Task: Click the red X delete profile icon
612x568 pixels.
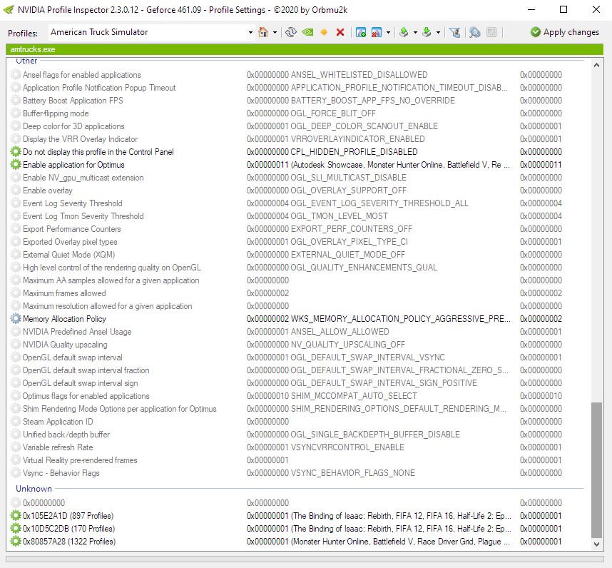Action: 340,32
